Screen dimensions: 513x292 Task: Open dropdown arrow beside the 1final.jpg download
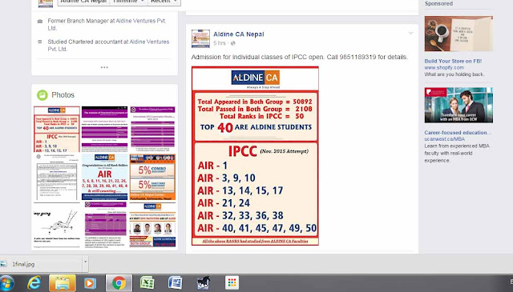tap(85, 262)
